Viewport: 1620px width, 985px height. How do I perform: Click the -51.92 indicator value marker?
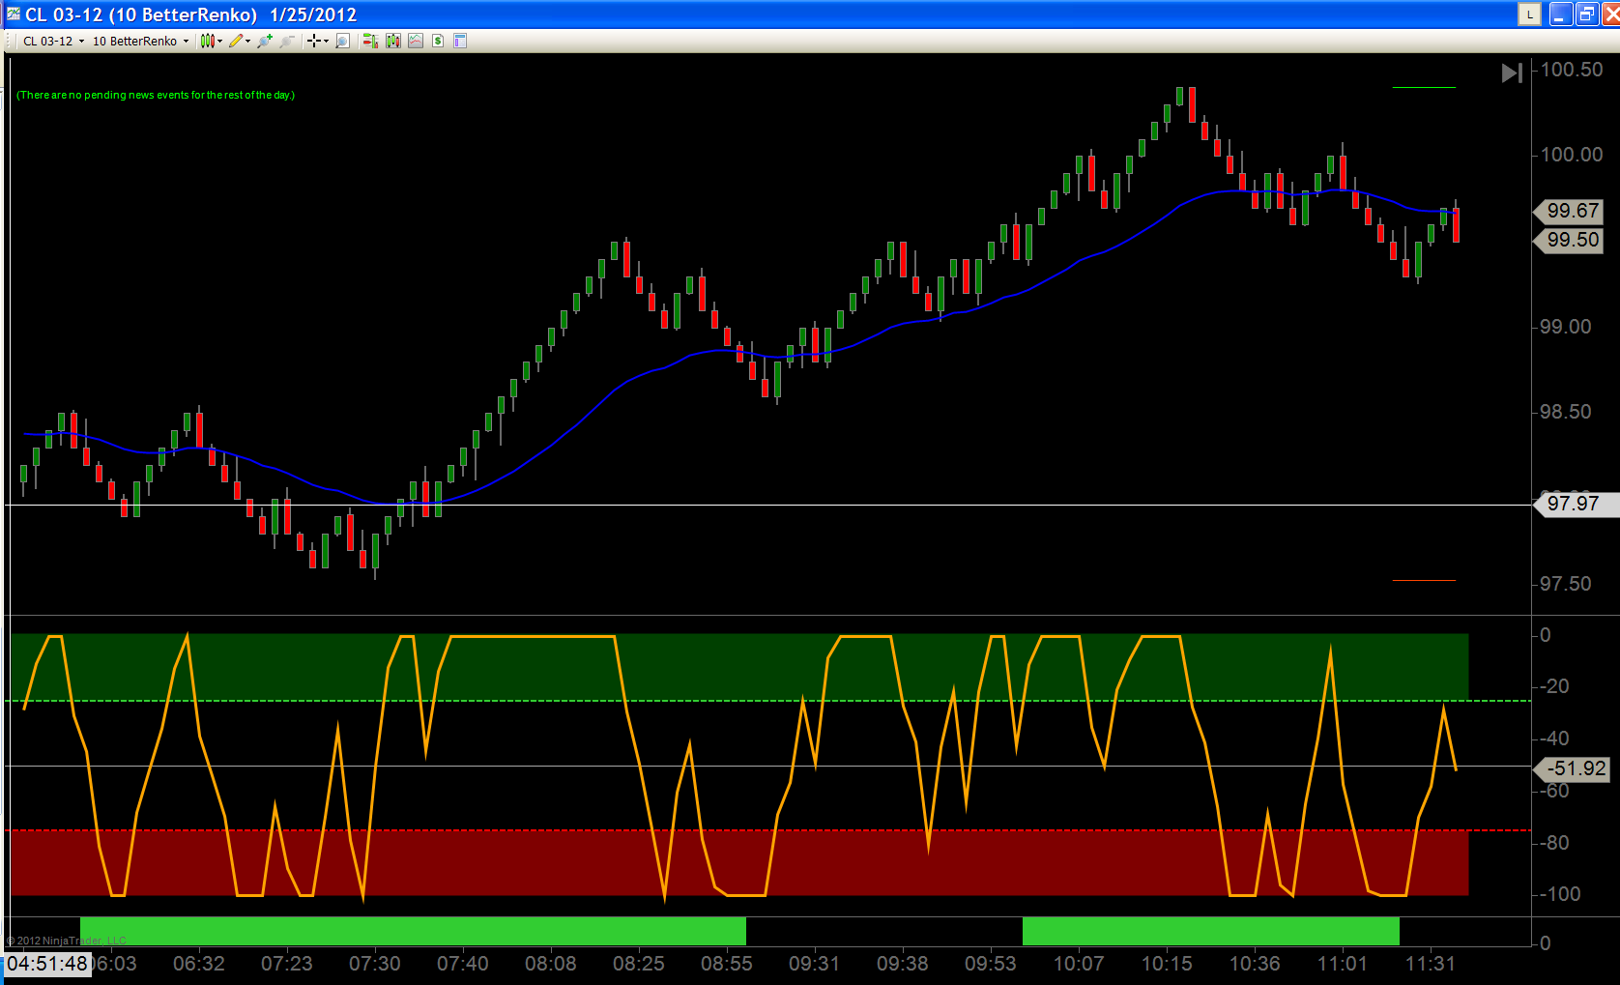(1572, 768)
